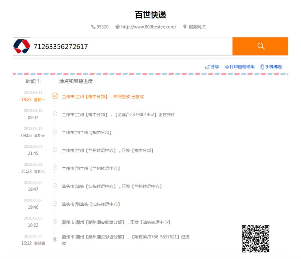Click the timeline marker for 21:45 entry
The image size is (301, 259).
[55, 150]
